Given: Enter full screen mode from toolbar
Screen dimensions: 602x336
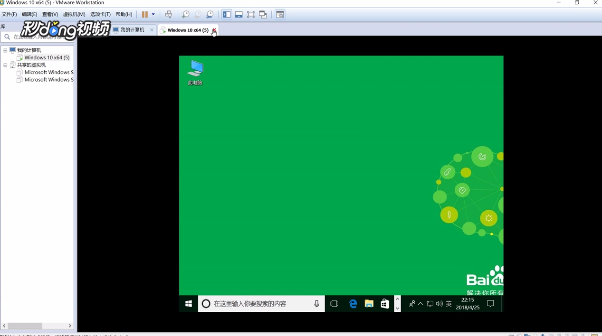Looking at the screenshot, I should coord(251,15).
